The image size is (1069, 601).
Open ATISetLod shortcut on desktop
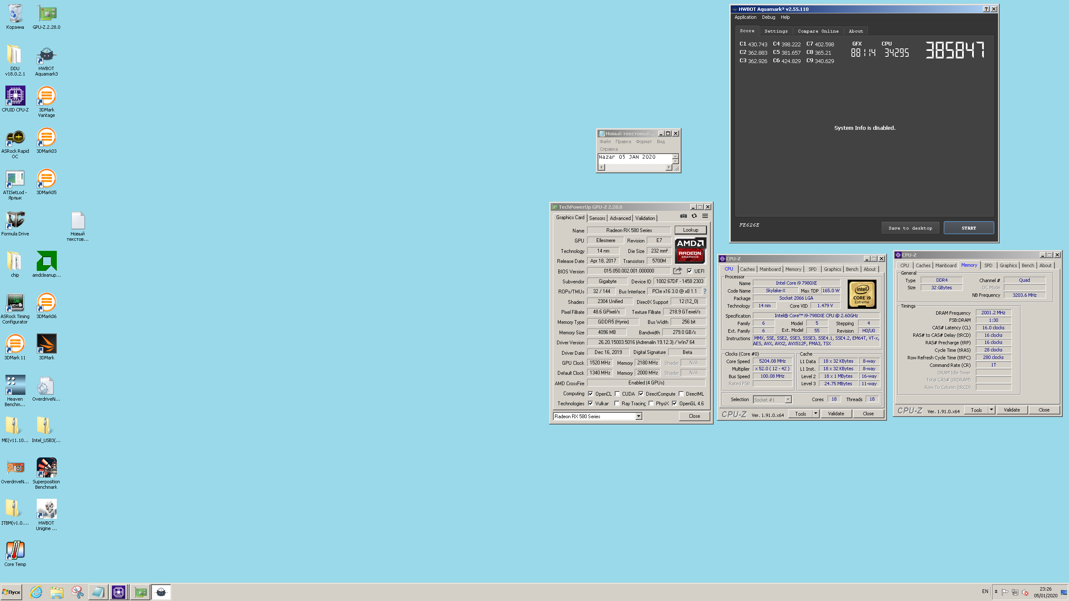[15, 184]
